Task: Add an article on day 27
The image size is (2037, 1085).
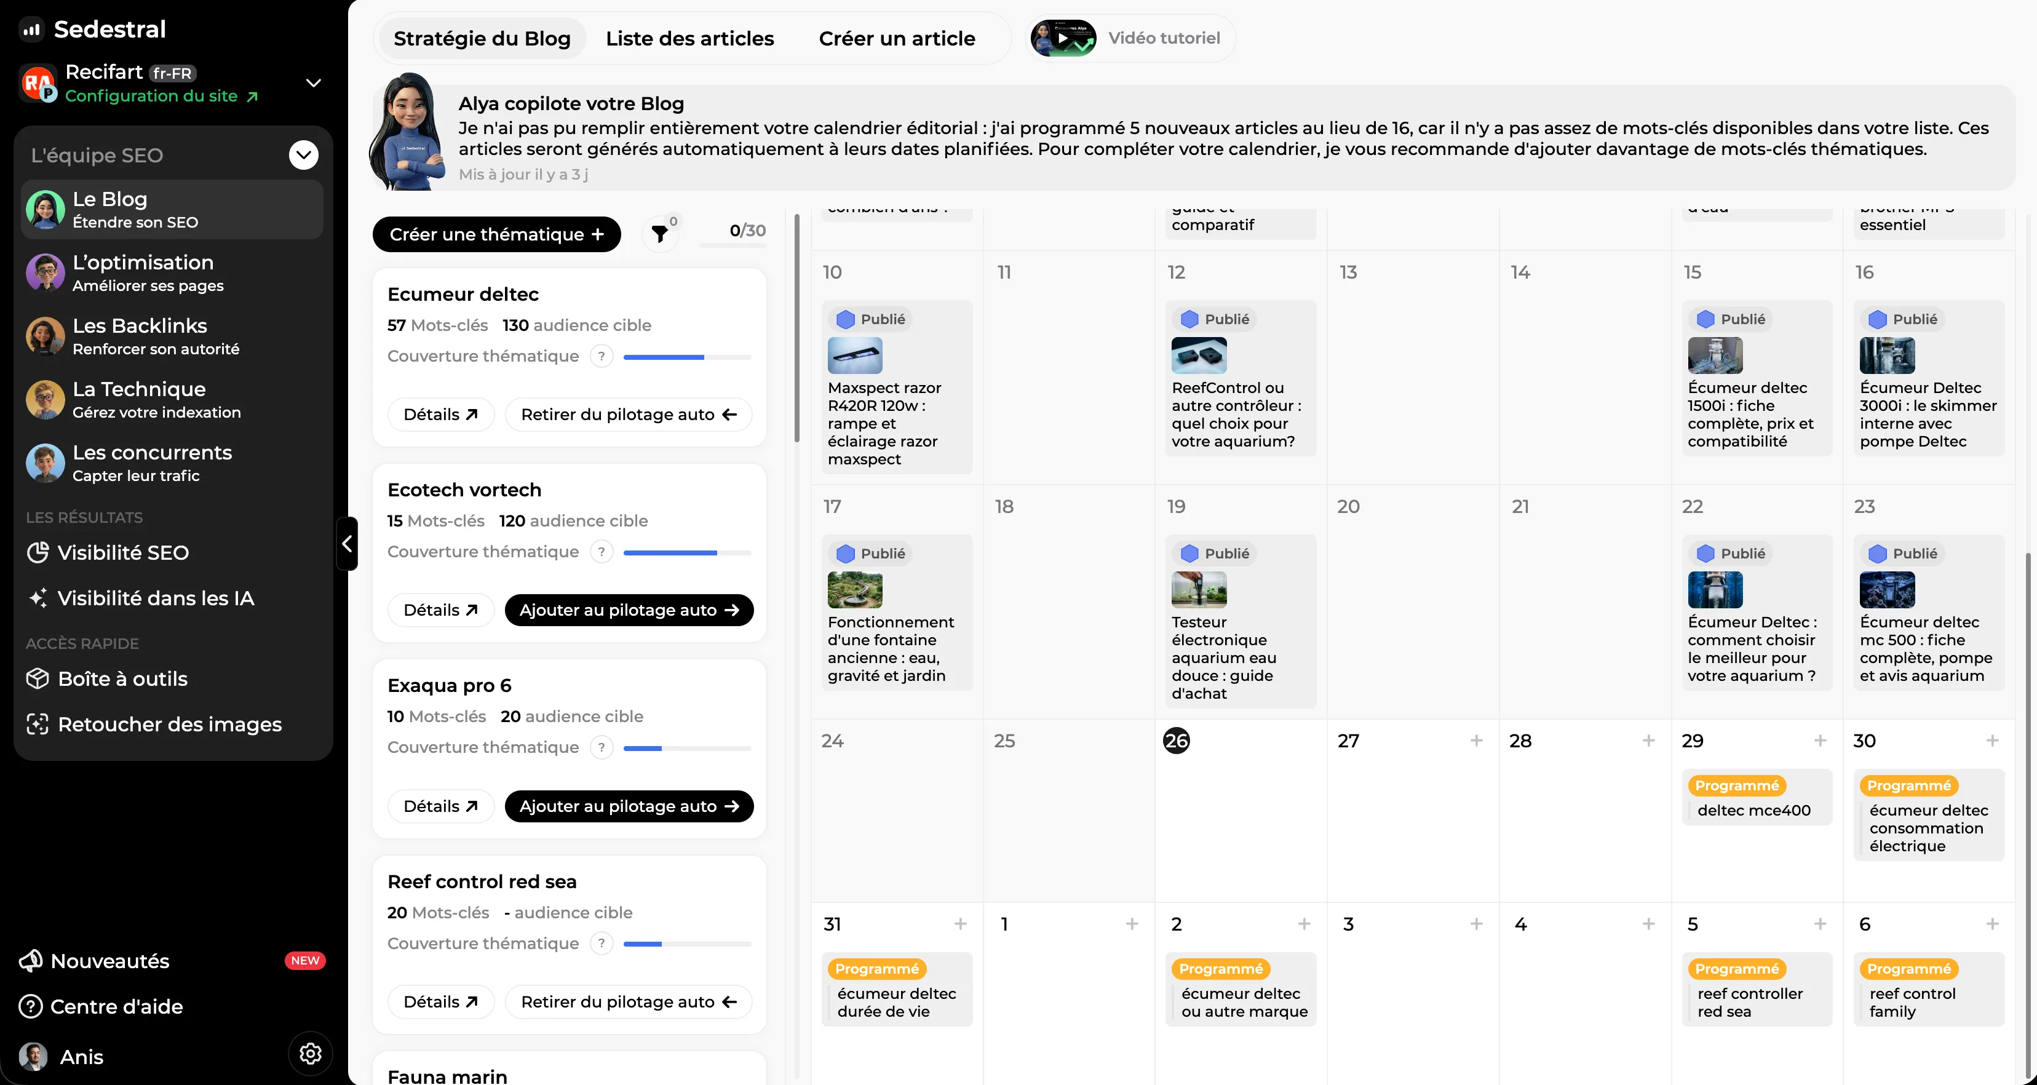Action: [1476, 741]
